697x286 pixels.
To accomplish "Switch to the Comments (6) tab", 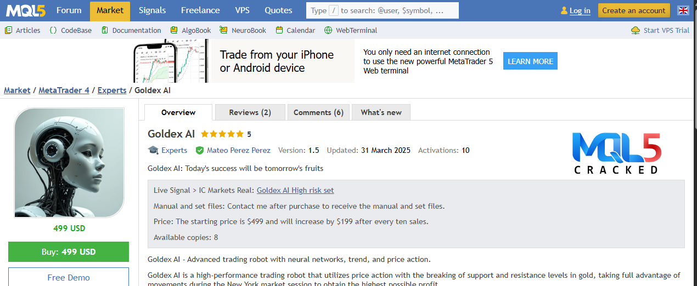I will click(x=318, y=112).
